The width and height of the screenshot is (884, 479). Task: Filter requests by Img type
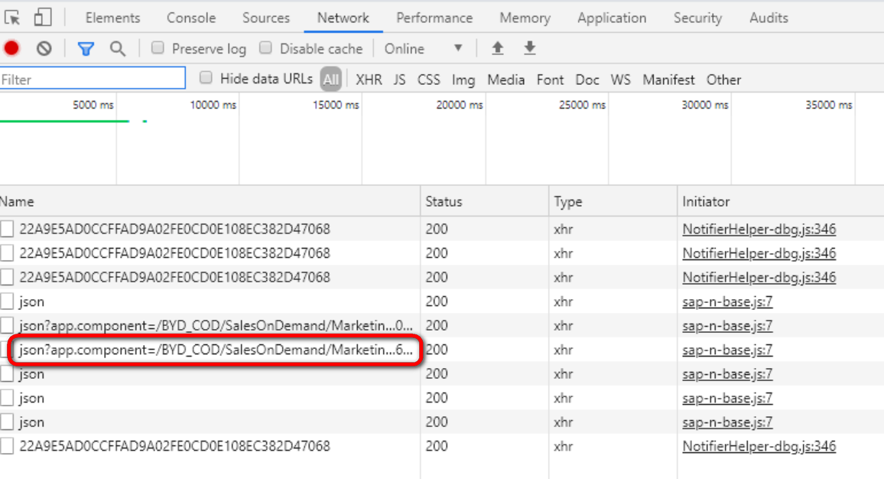463,79
